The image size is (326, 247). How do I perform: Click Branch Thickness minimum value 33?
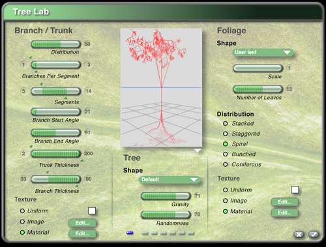click(x=23, y=179)
